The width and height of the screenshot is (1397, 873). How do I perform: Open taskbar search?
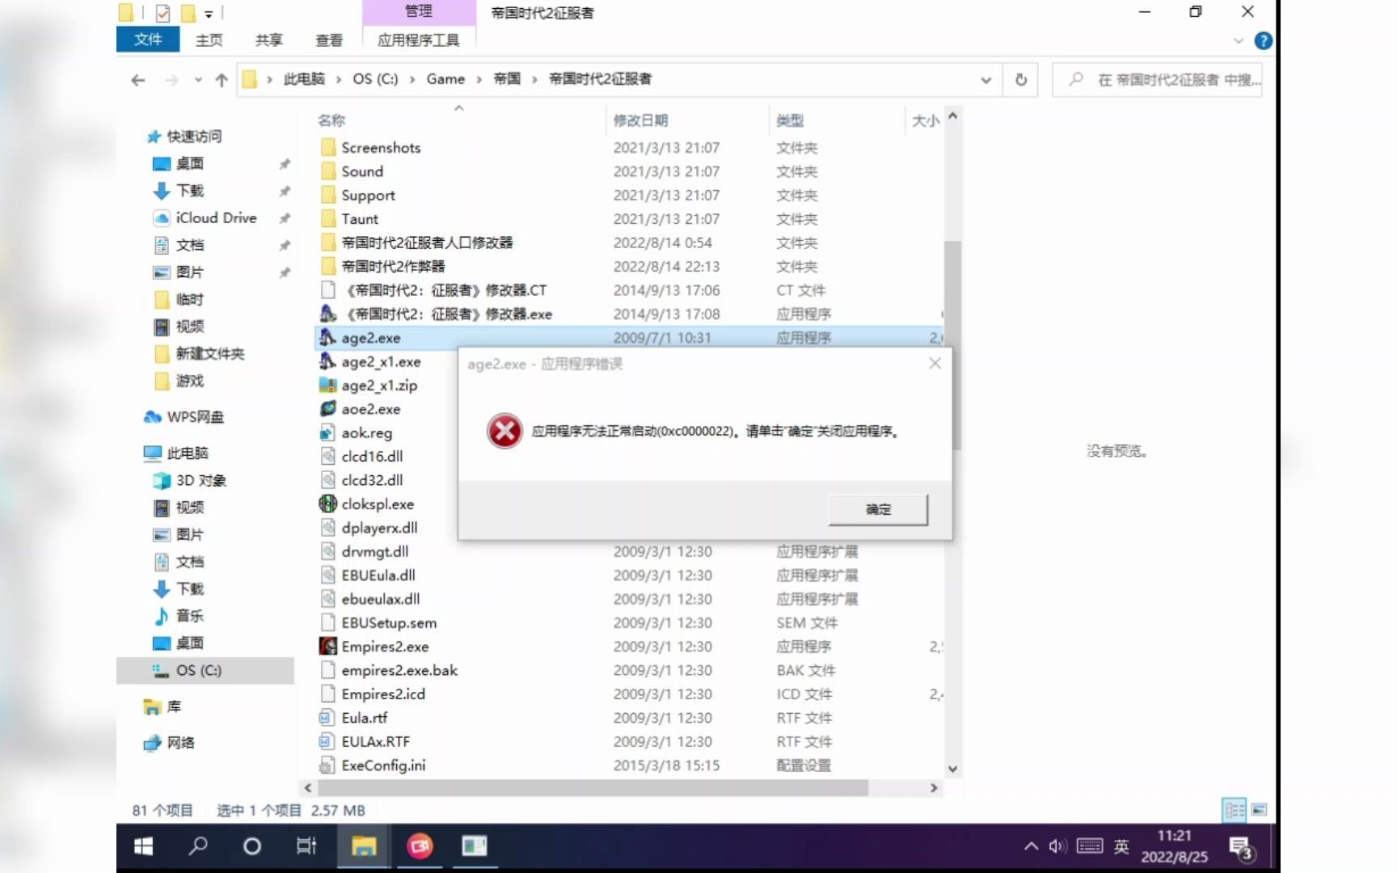click(197, 846)
